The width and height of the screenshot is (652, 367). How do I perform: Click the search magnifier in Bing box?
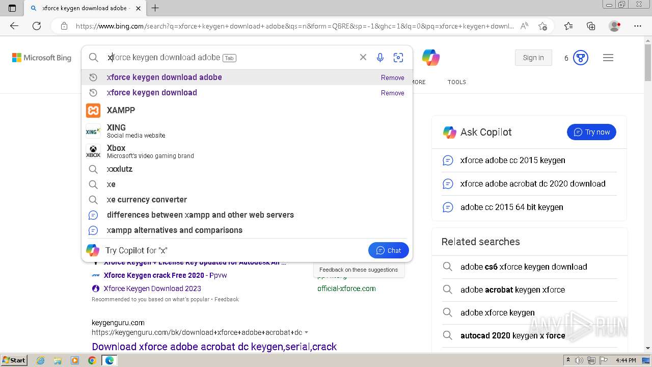[93, 58]
